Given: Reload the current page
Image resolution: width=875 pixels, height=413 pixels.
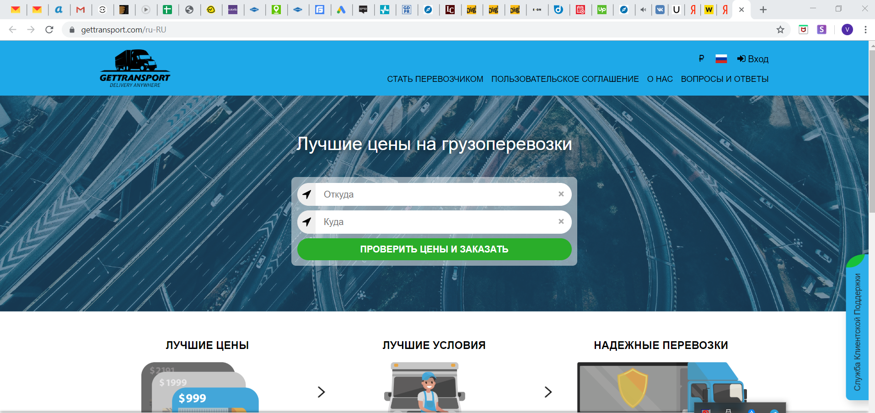Looking at the screenshot, I should coord(49,30).
